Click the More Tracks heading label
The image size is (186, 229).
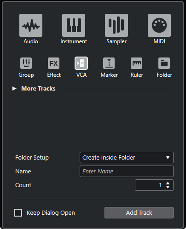point(38,88)
